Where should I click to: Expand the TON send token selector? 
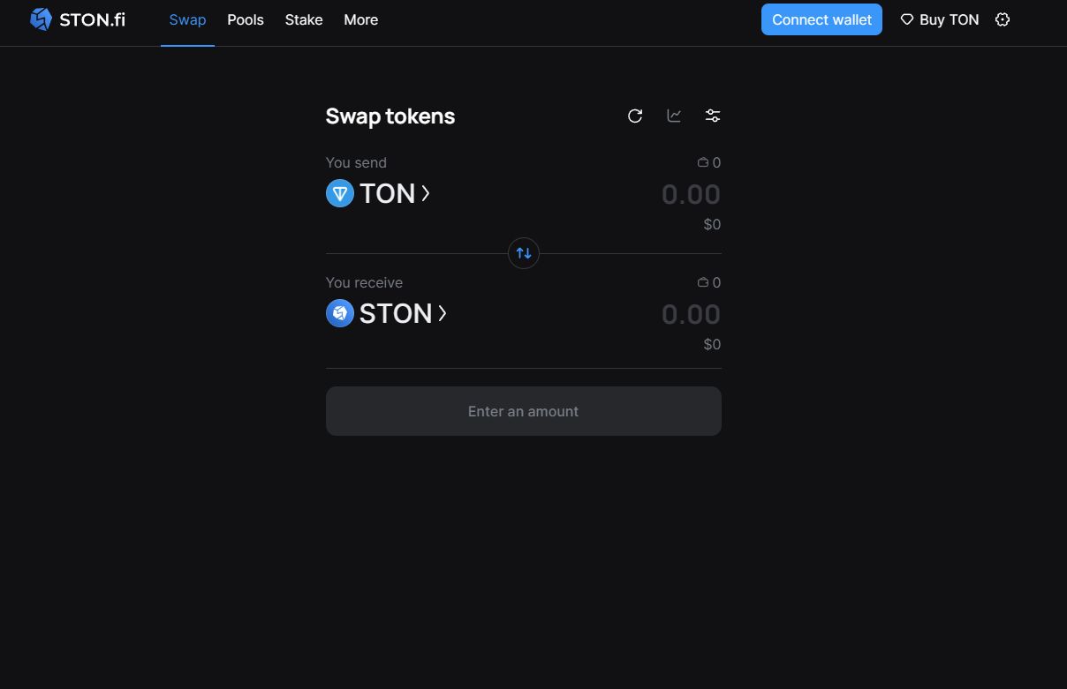click(x=426, y=193)
